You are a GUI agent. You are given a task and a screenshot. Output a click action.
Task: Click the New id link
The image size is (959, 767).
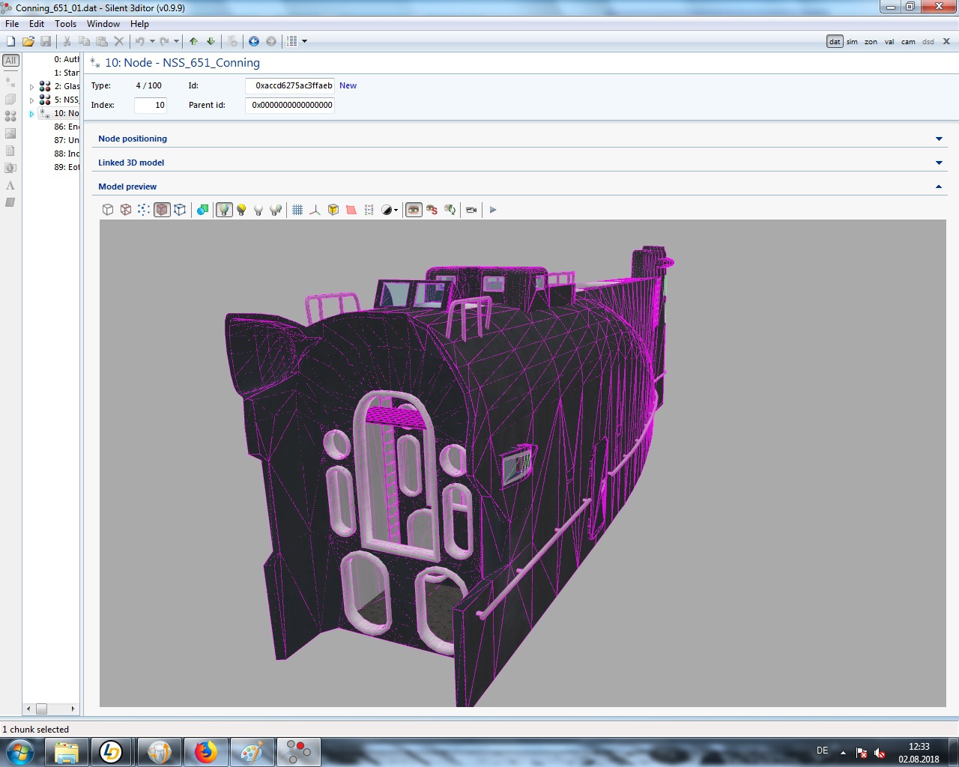click(348, 85)
